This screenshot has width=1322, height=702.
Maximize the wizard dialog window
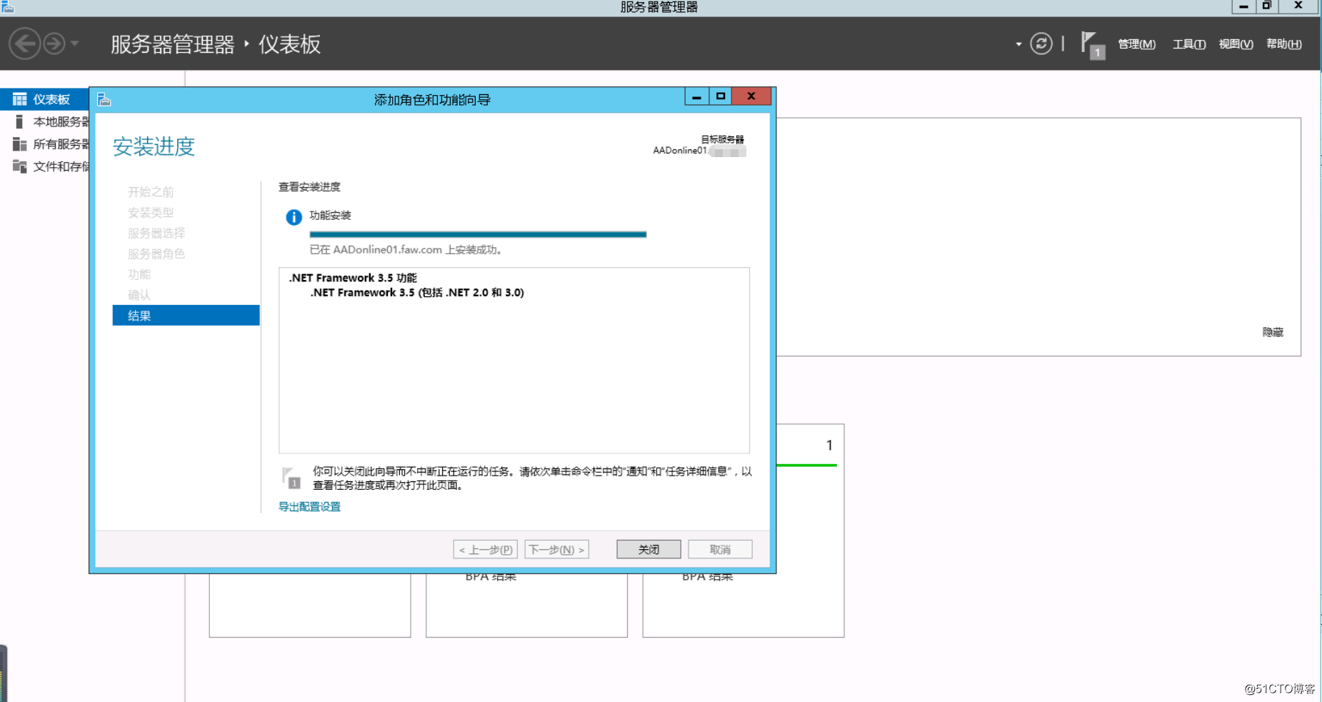[721, 96]
